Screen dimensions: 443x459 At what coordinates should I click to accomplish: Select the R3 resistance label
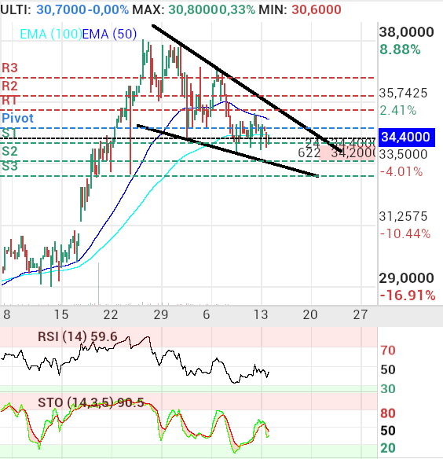tap(10, 68)
